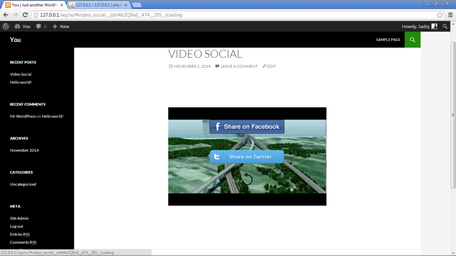Click the LEAVE A COMMENT link
Viewport: 456px width, 256px height.
tap(239, 66)
